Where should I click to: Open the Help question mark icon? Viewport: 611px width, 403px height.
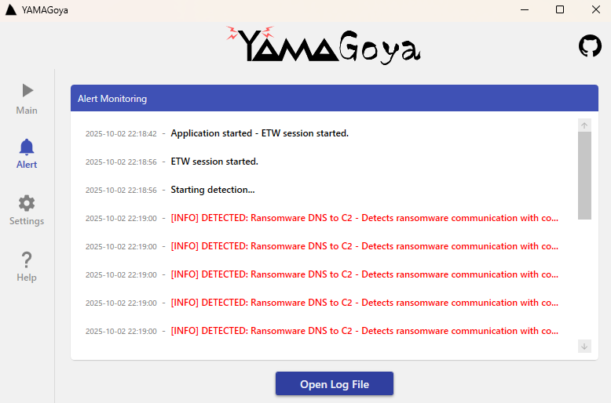(x=27, y=260)
